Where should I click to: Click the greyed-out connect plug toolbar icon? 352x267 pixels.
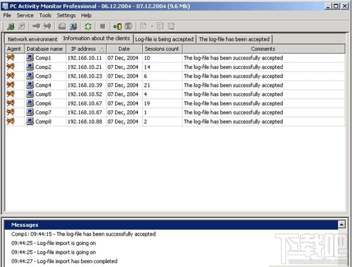pyautogui.click(x=36, y=26)
